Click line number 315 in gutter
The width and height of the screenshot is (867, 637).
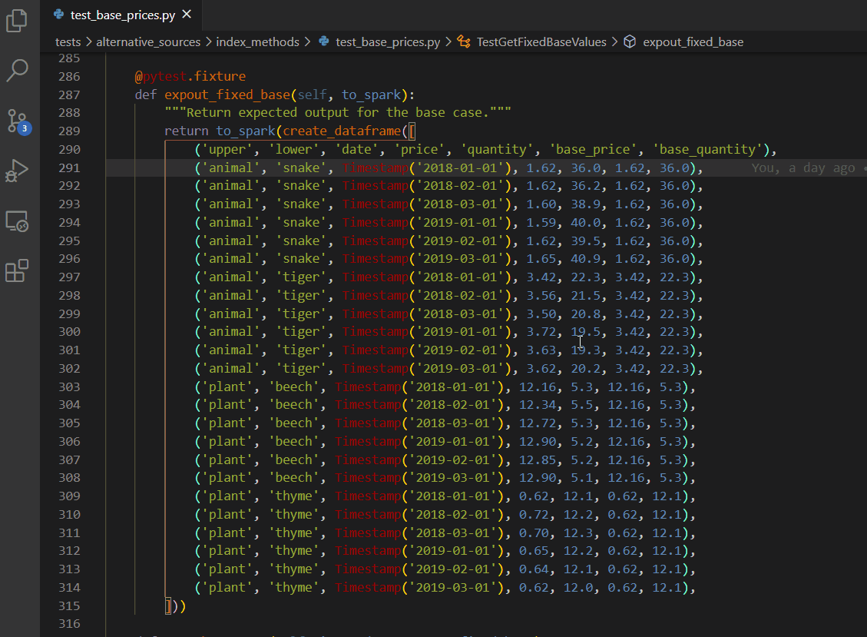click(69, 605)
